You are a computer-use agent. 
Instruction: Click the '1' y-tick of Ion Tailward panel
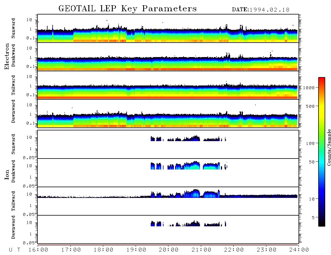[x=31, y=205]
